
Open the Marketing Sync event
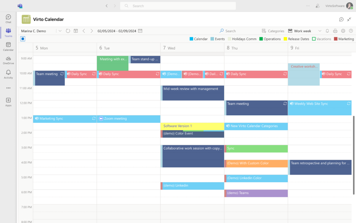pos(65,119)
